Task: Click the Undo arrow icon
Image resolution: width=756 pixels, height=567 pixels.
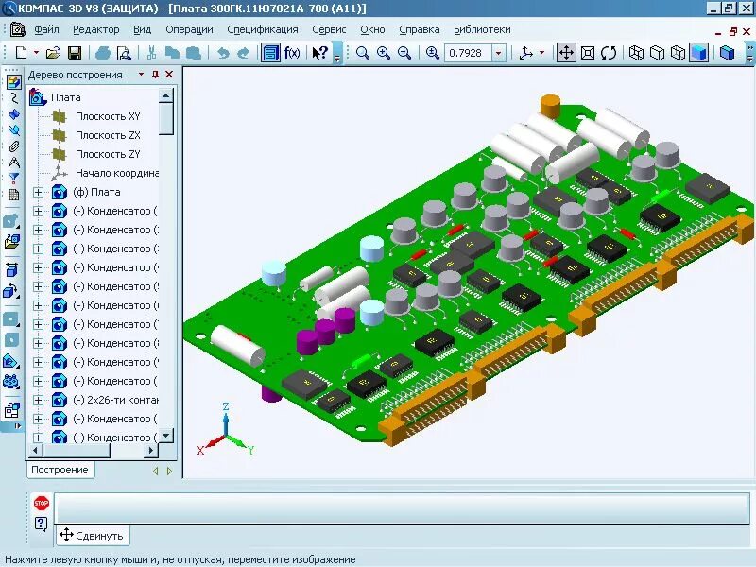Action: pyautogui.click(x=223, y=53)
